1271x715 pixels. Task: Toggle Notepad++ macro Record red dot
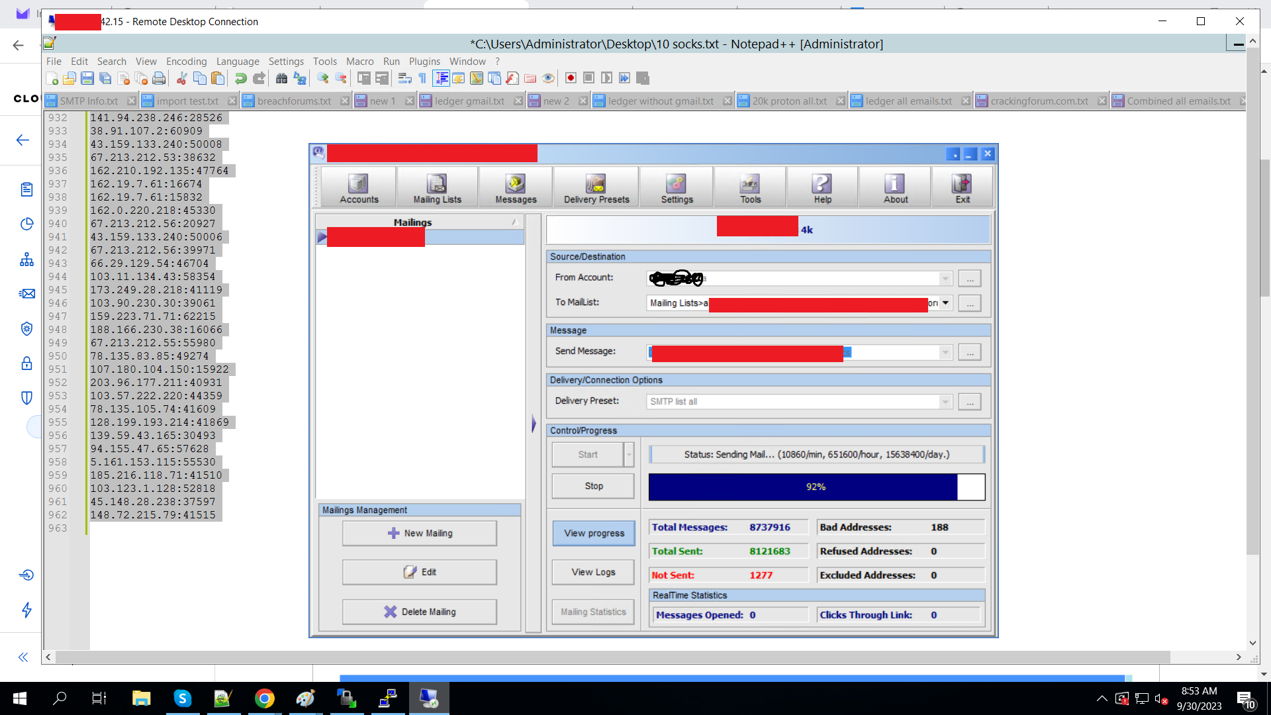coord(571,78)
